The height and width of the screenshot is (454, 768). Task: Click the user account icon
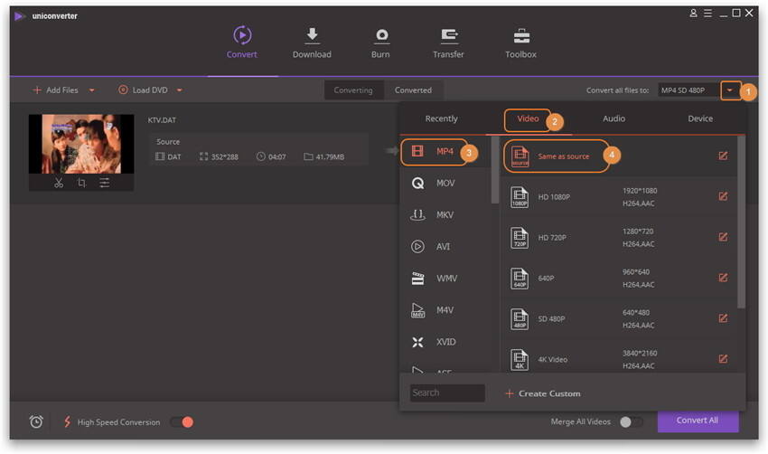[693, 14]
